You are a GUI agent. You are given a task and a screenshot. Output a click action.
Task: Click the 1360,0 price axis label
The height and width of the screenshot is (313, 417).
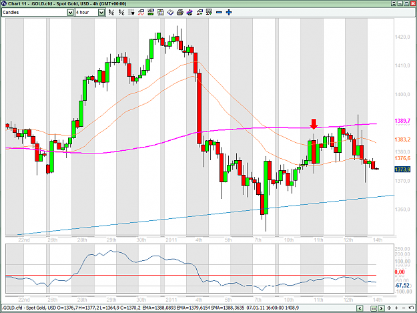coord(402,209)
